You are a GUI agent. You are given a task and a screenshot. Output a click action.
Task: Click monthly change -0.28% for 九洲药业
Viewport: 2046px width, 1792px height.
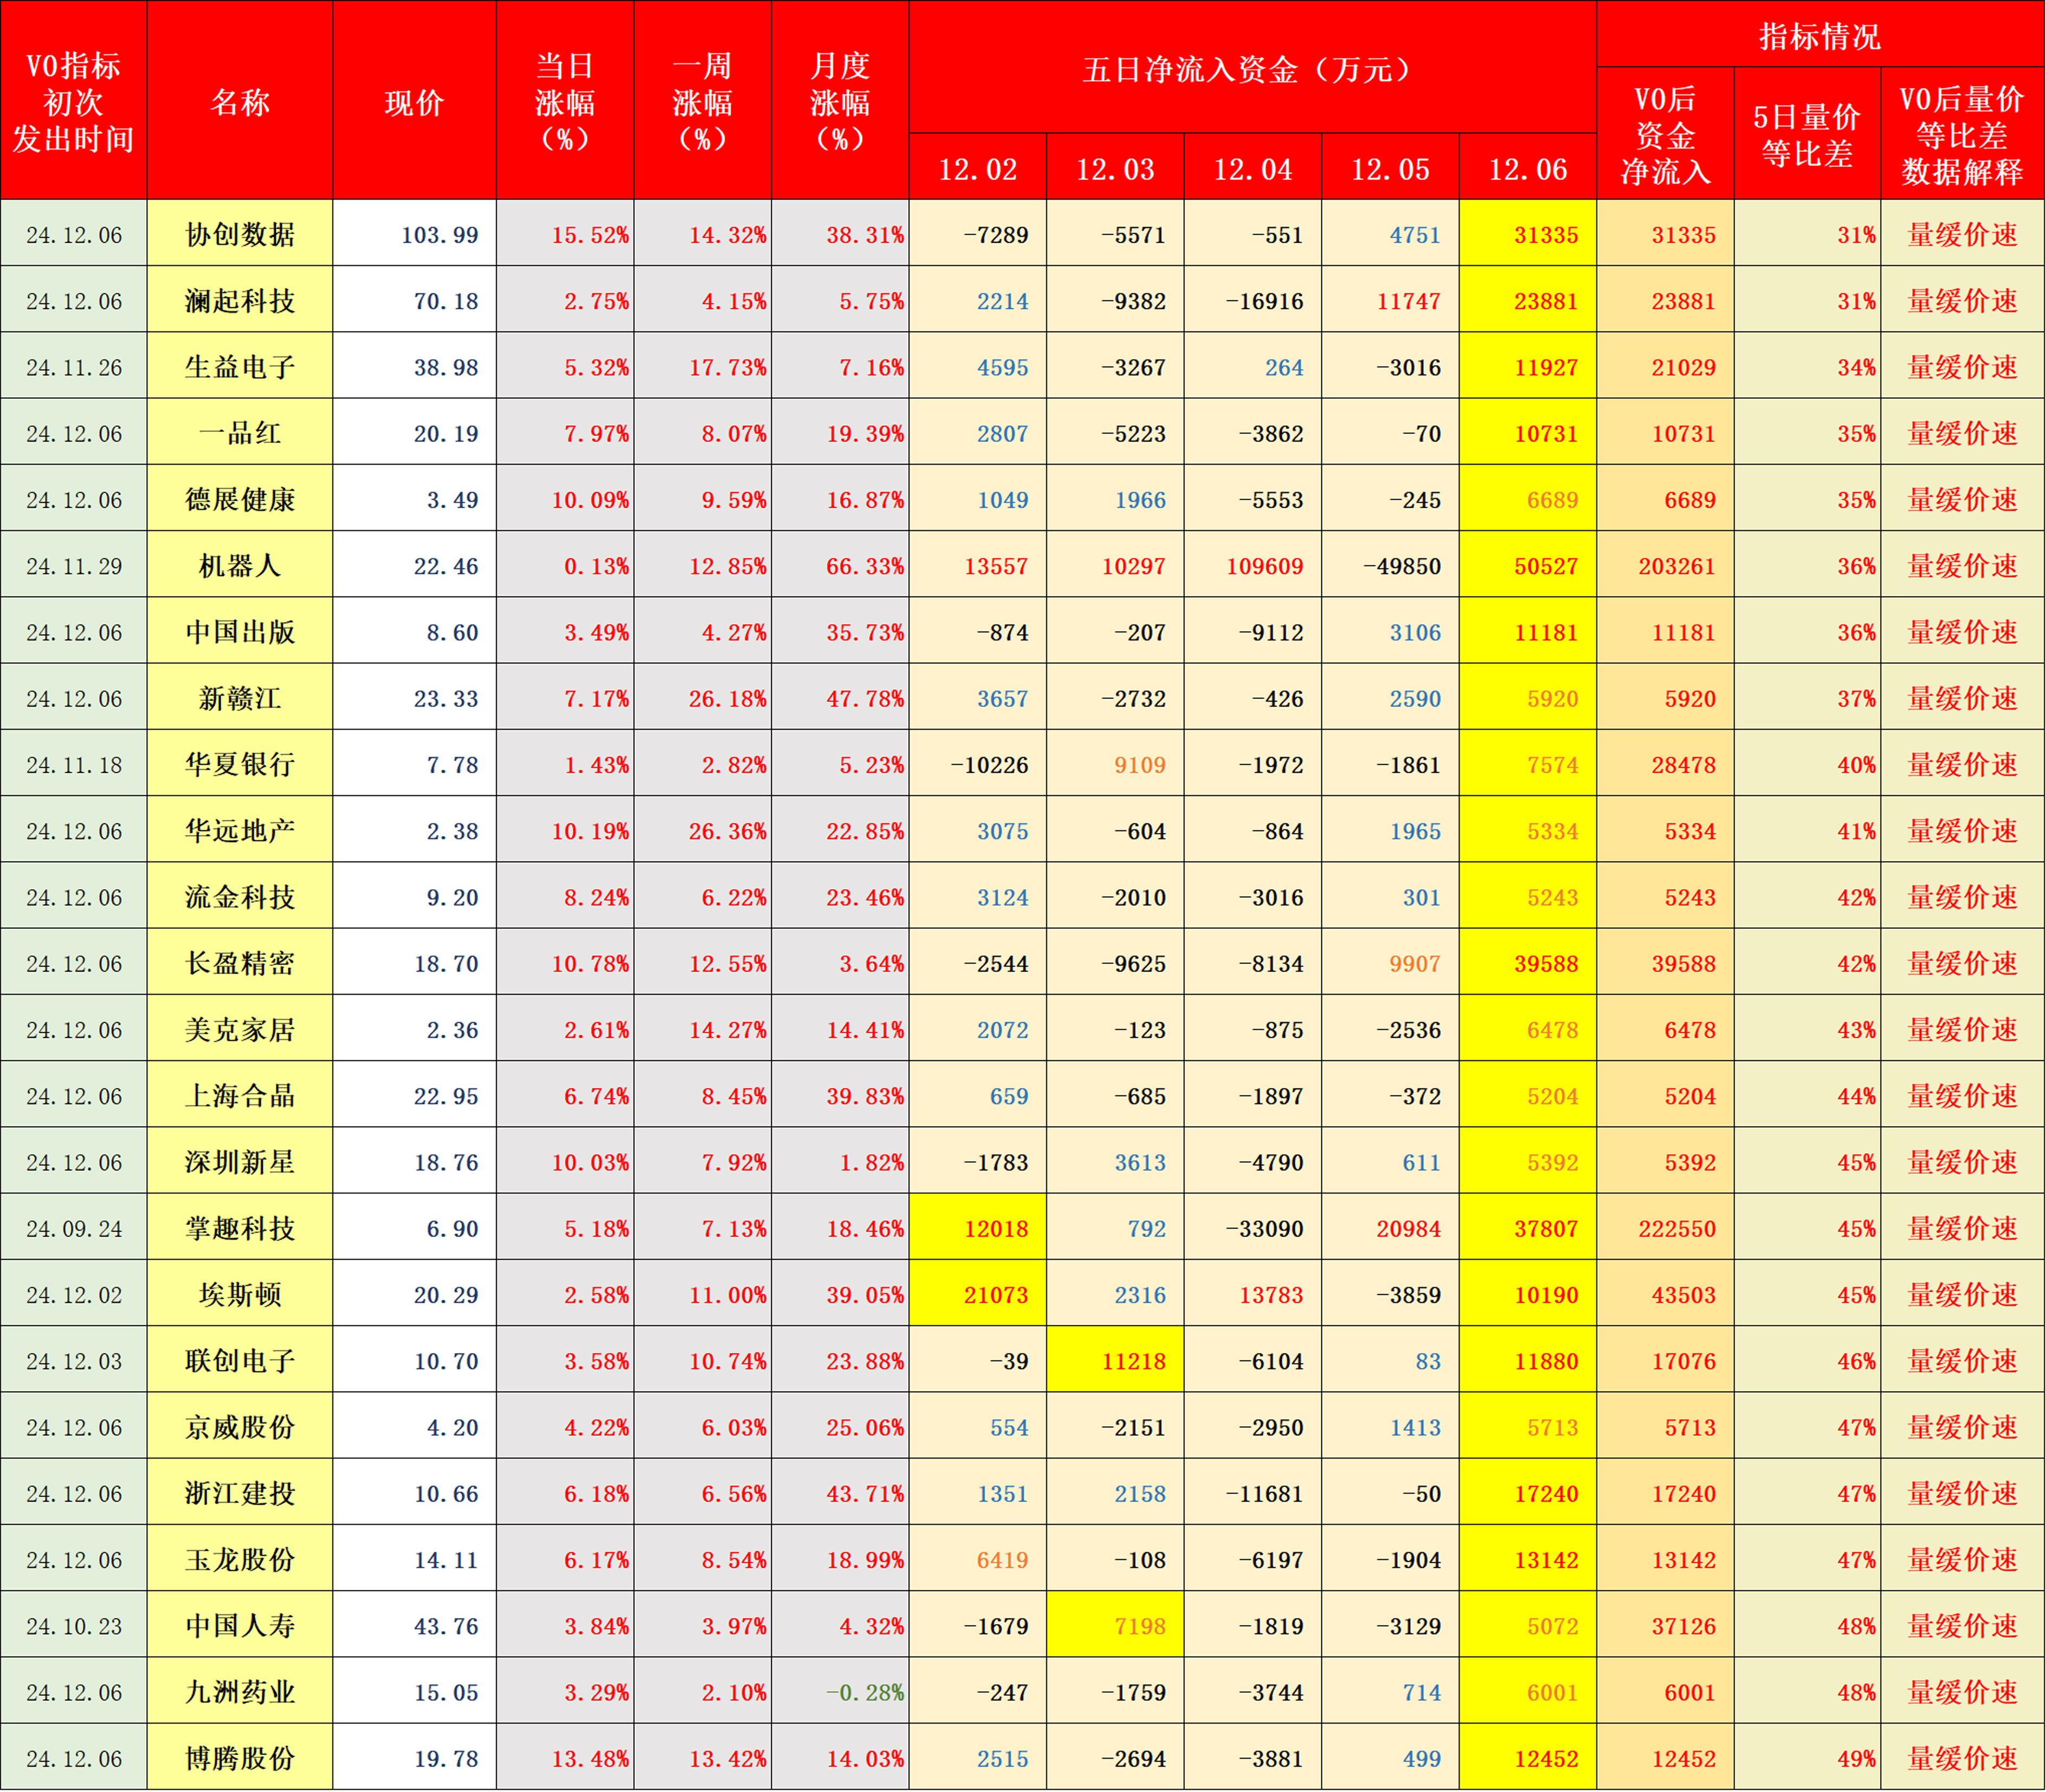(x=840, y=1691)
